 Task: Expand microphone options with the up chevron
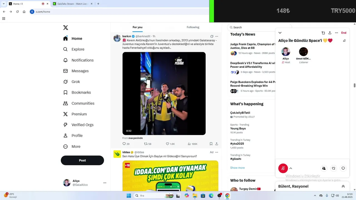291,168
